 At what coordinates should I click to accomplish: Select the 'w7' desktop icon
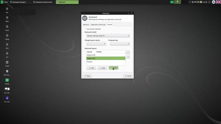(7, 55)
